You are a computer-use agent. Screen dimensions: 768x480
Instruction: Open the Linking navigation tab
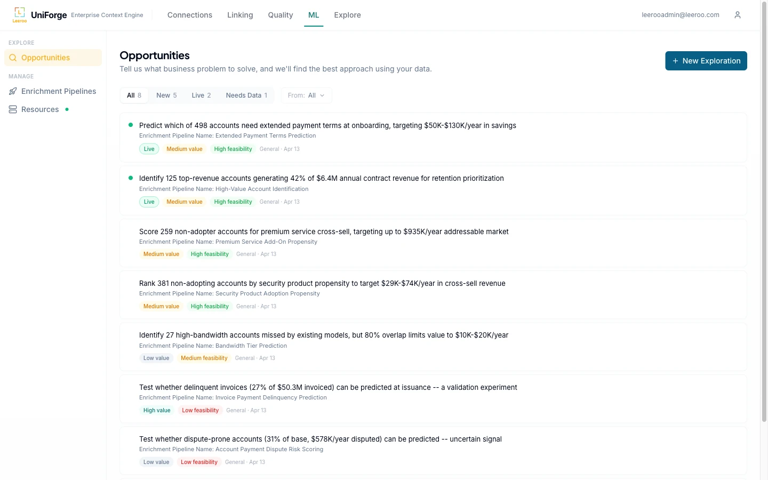240,15
